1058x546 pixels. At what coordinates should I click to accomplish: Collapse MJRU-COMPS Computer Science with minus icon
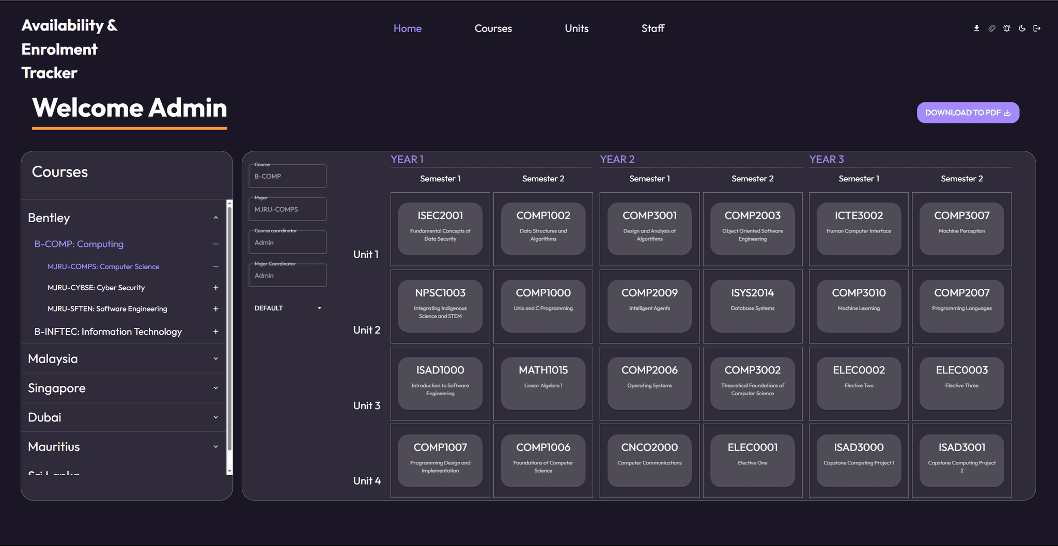point(216,267)
